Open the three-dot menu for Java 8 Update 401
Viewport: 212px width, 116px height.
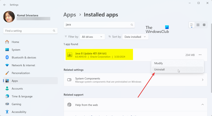200,55
